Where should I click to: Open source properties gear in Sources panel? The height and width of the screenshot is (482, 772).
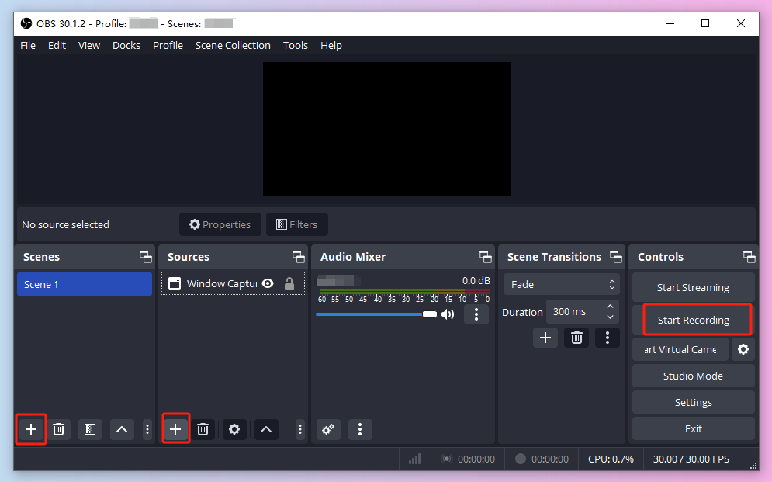pyautogui.click(x=234, y=429)
